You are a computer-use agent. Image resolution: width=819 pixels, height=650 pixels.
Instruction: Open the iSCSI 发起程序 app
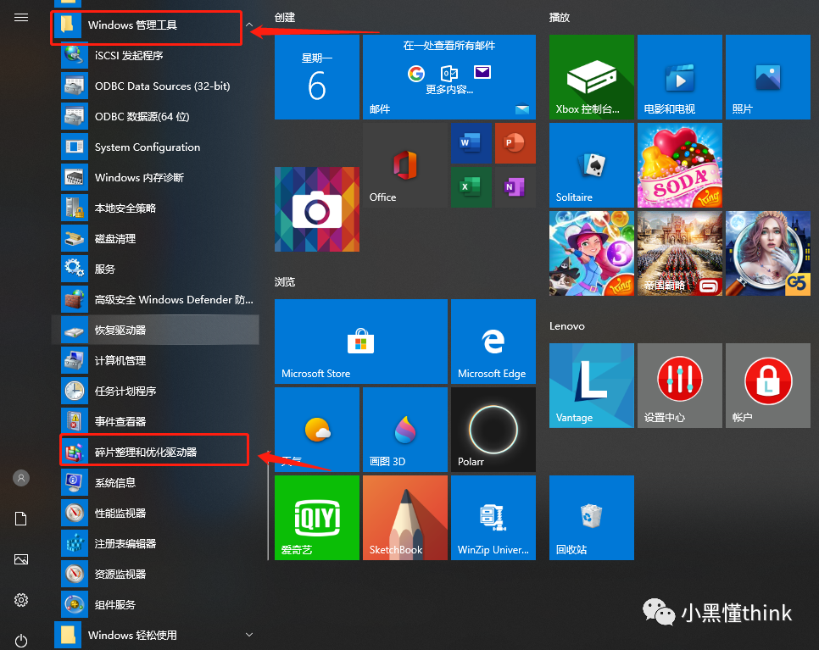(156, 55)
